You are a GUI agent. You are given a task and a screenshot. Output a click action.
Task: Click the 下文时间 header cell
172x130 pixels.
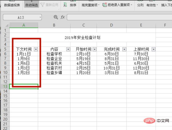[x=24, y=49]
